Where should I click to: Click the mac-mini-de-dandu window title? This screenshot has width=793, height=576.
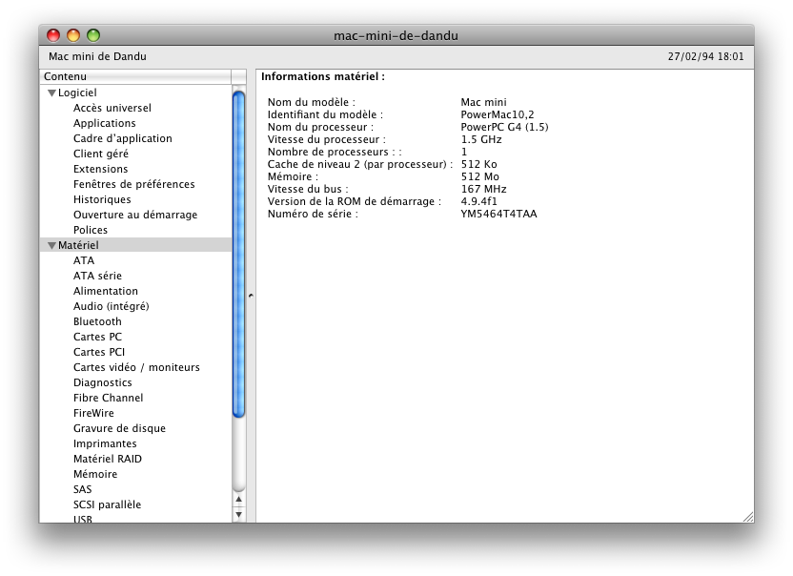click(x=396, y=36)
